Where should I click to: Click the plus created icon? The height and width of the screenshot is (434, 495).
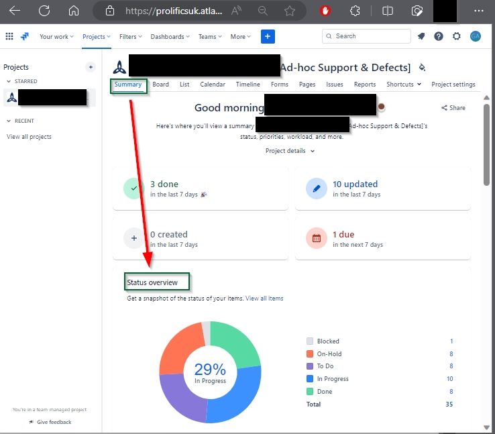tap(134, 238)
